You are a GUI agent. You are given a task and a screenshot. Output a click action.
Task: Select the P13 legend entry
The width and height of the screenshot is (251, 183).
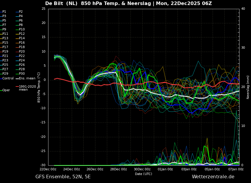[4, 38]
